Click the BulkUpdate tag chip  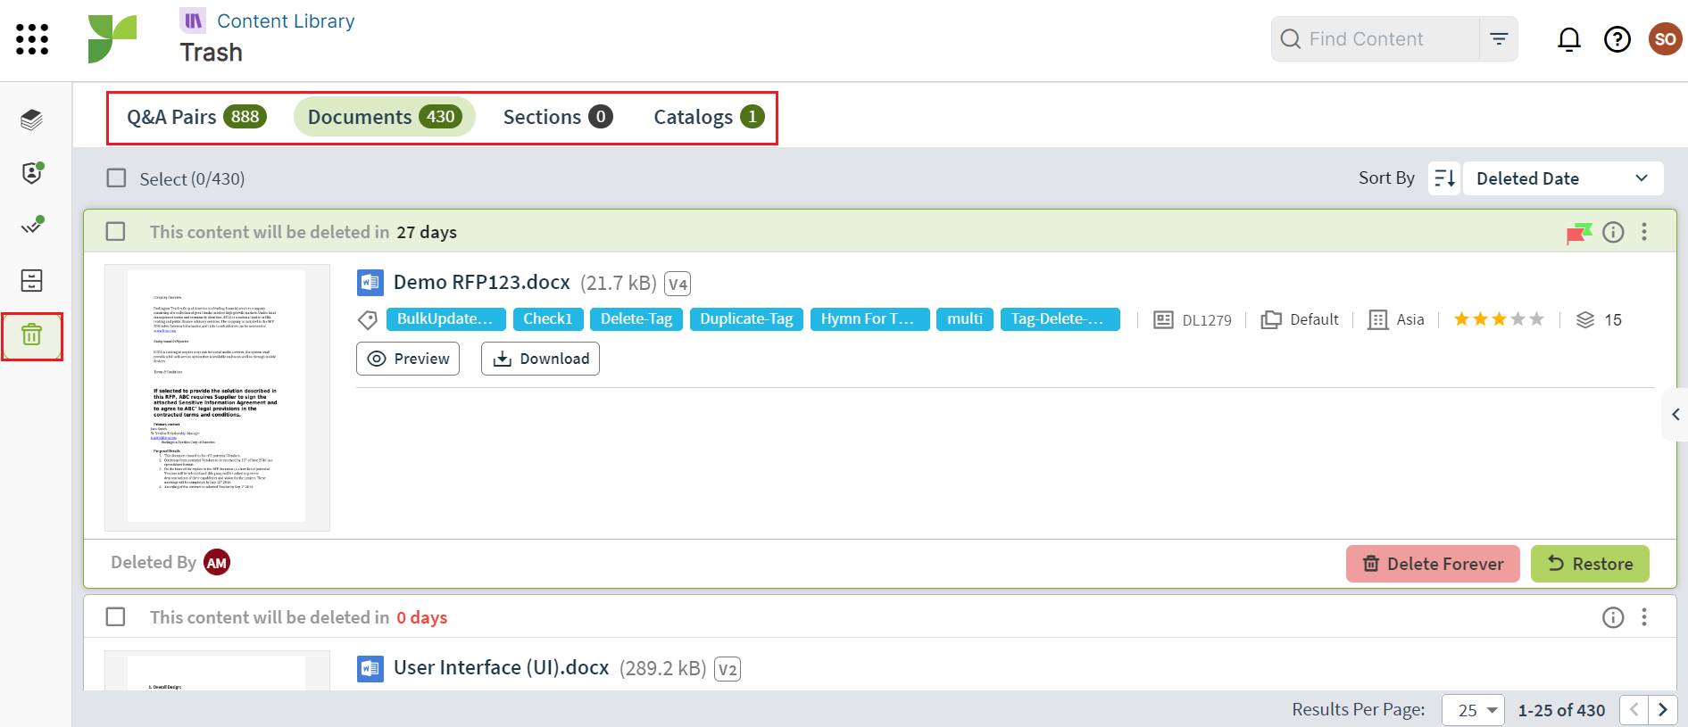click(x=445, y=319)
